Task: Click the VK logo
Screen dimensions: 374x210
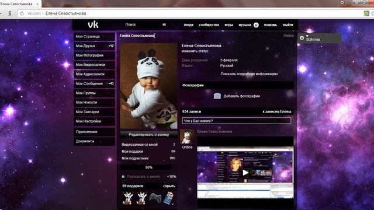Action: pyautogui.click(x=93, y=24)
